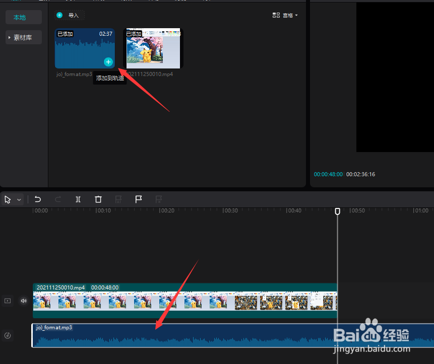The height and width of the screenshot is (364, 434).
Task: Mute the video track audio
Action: pyautogui.click(x=24, y=301)
